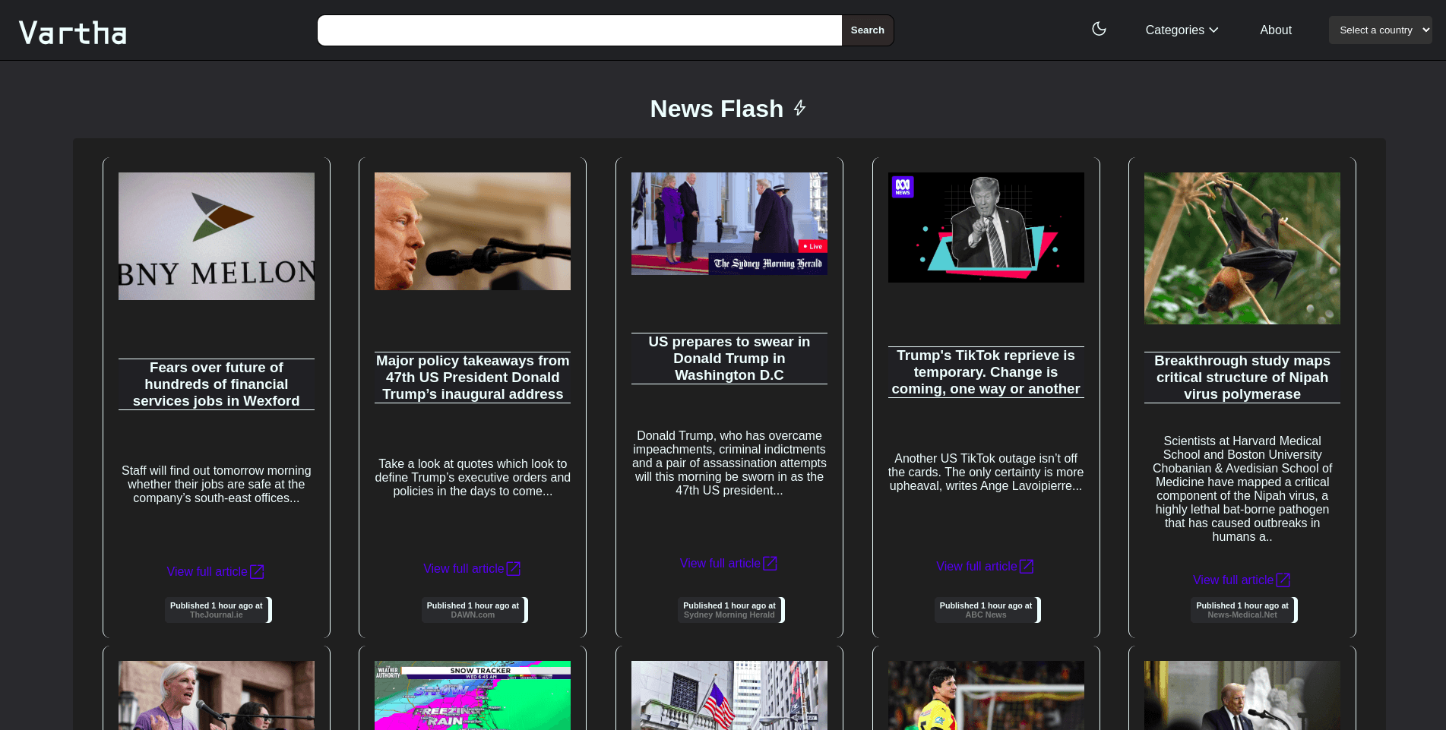Toggle dark mode moon icon
This screenshot has width=1446, height=730.
pos(1099,29)
